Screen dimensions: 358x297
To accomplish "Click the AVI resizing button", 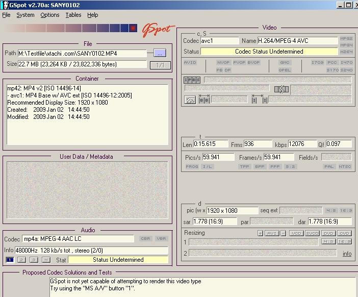I will [272, 233].
